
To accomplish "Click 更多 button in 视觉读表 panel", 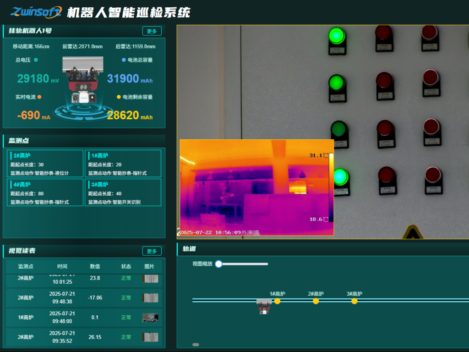I will coord(152,251).
